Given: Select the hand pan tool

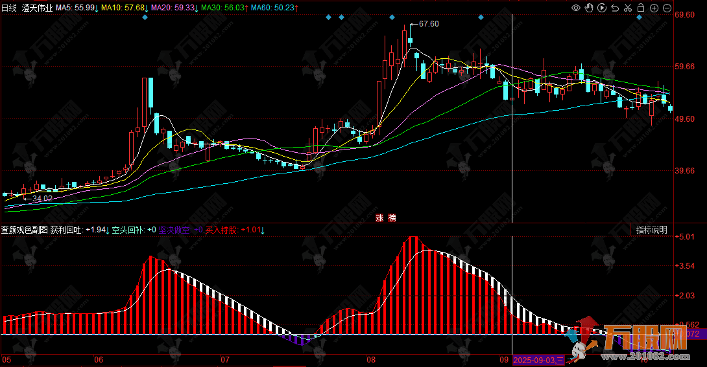Looking at the screenshot, I should tap(589, 8).
